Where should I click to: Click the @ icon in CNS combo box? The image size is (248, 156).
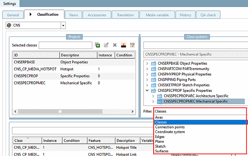pos(9,25)
